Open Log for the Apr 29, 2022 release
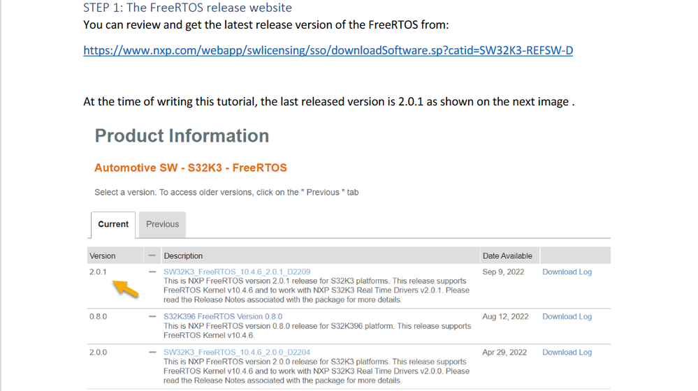698x391 pixels. (586, 353)
